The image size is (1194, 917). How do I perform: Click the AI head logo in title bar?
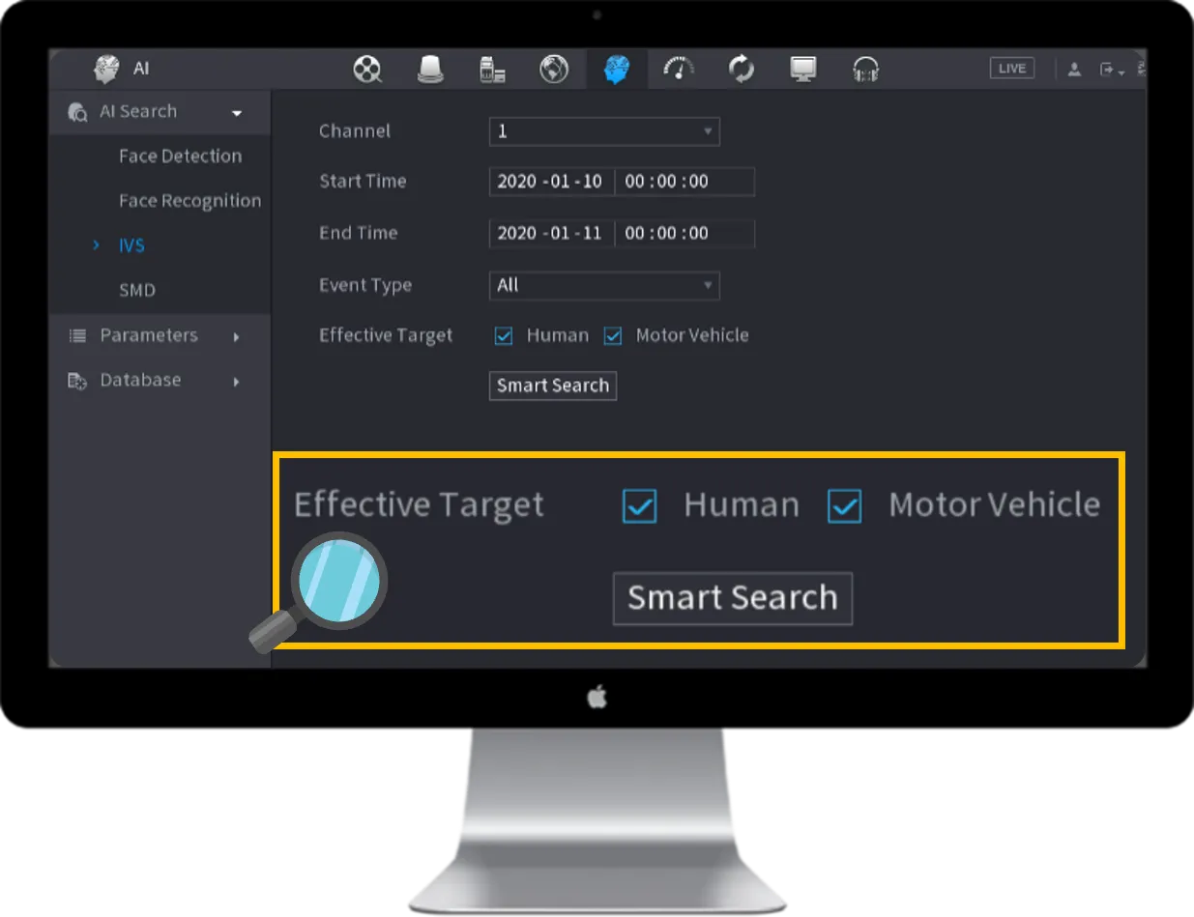(x=106, y=70)
